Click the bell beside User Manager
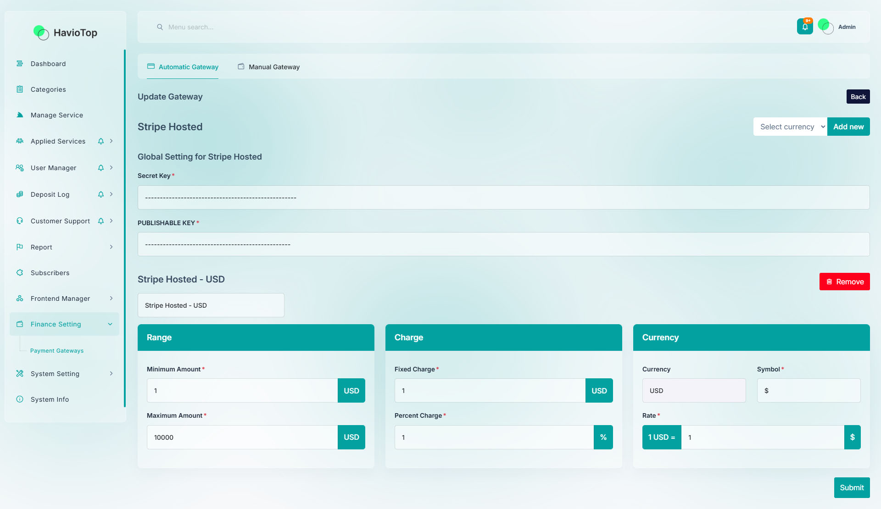The height and width of the screenshot is (509, 881). click(101, 168)
